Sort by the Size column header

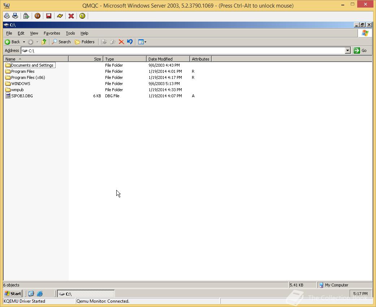[x=86, y=59]
